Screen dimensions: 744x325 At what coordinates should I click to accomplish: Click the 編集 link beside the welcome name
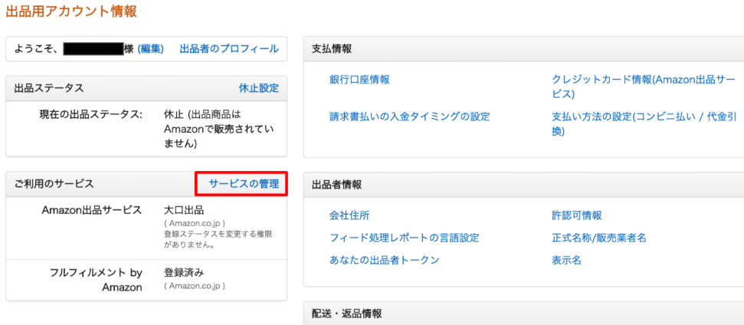pyautogui.click(x=150, y=49)
